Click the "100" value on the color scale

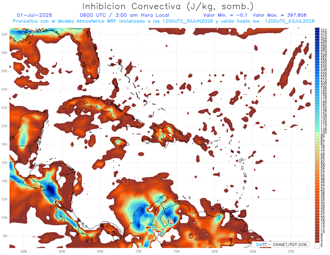coord(323,133)
